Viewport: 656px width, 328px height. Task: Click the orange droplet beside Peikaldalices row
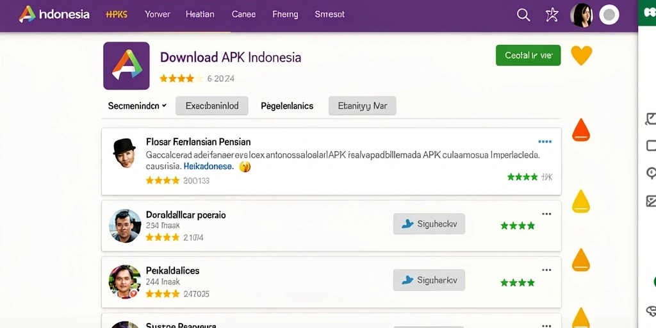pos(580,260)
